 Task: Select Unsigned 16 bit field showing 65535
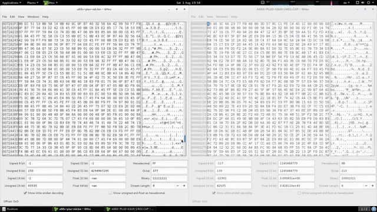click(45, 186)
